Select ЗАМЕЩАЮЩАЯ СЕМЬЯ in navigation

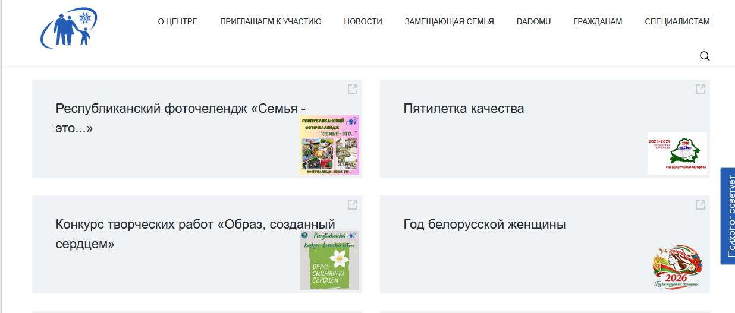pyautogui.click(x=449, y=22)
